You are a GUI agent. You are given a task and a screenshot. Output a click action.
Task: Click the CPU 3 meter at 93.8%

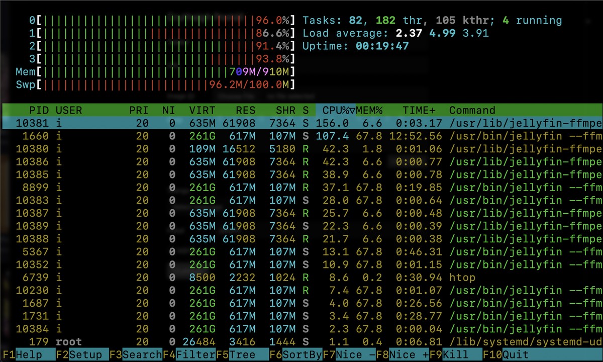[x=162, y=59]
